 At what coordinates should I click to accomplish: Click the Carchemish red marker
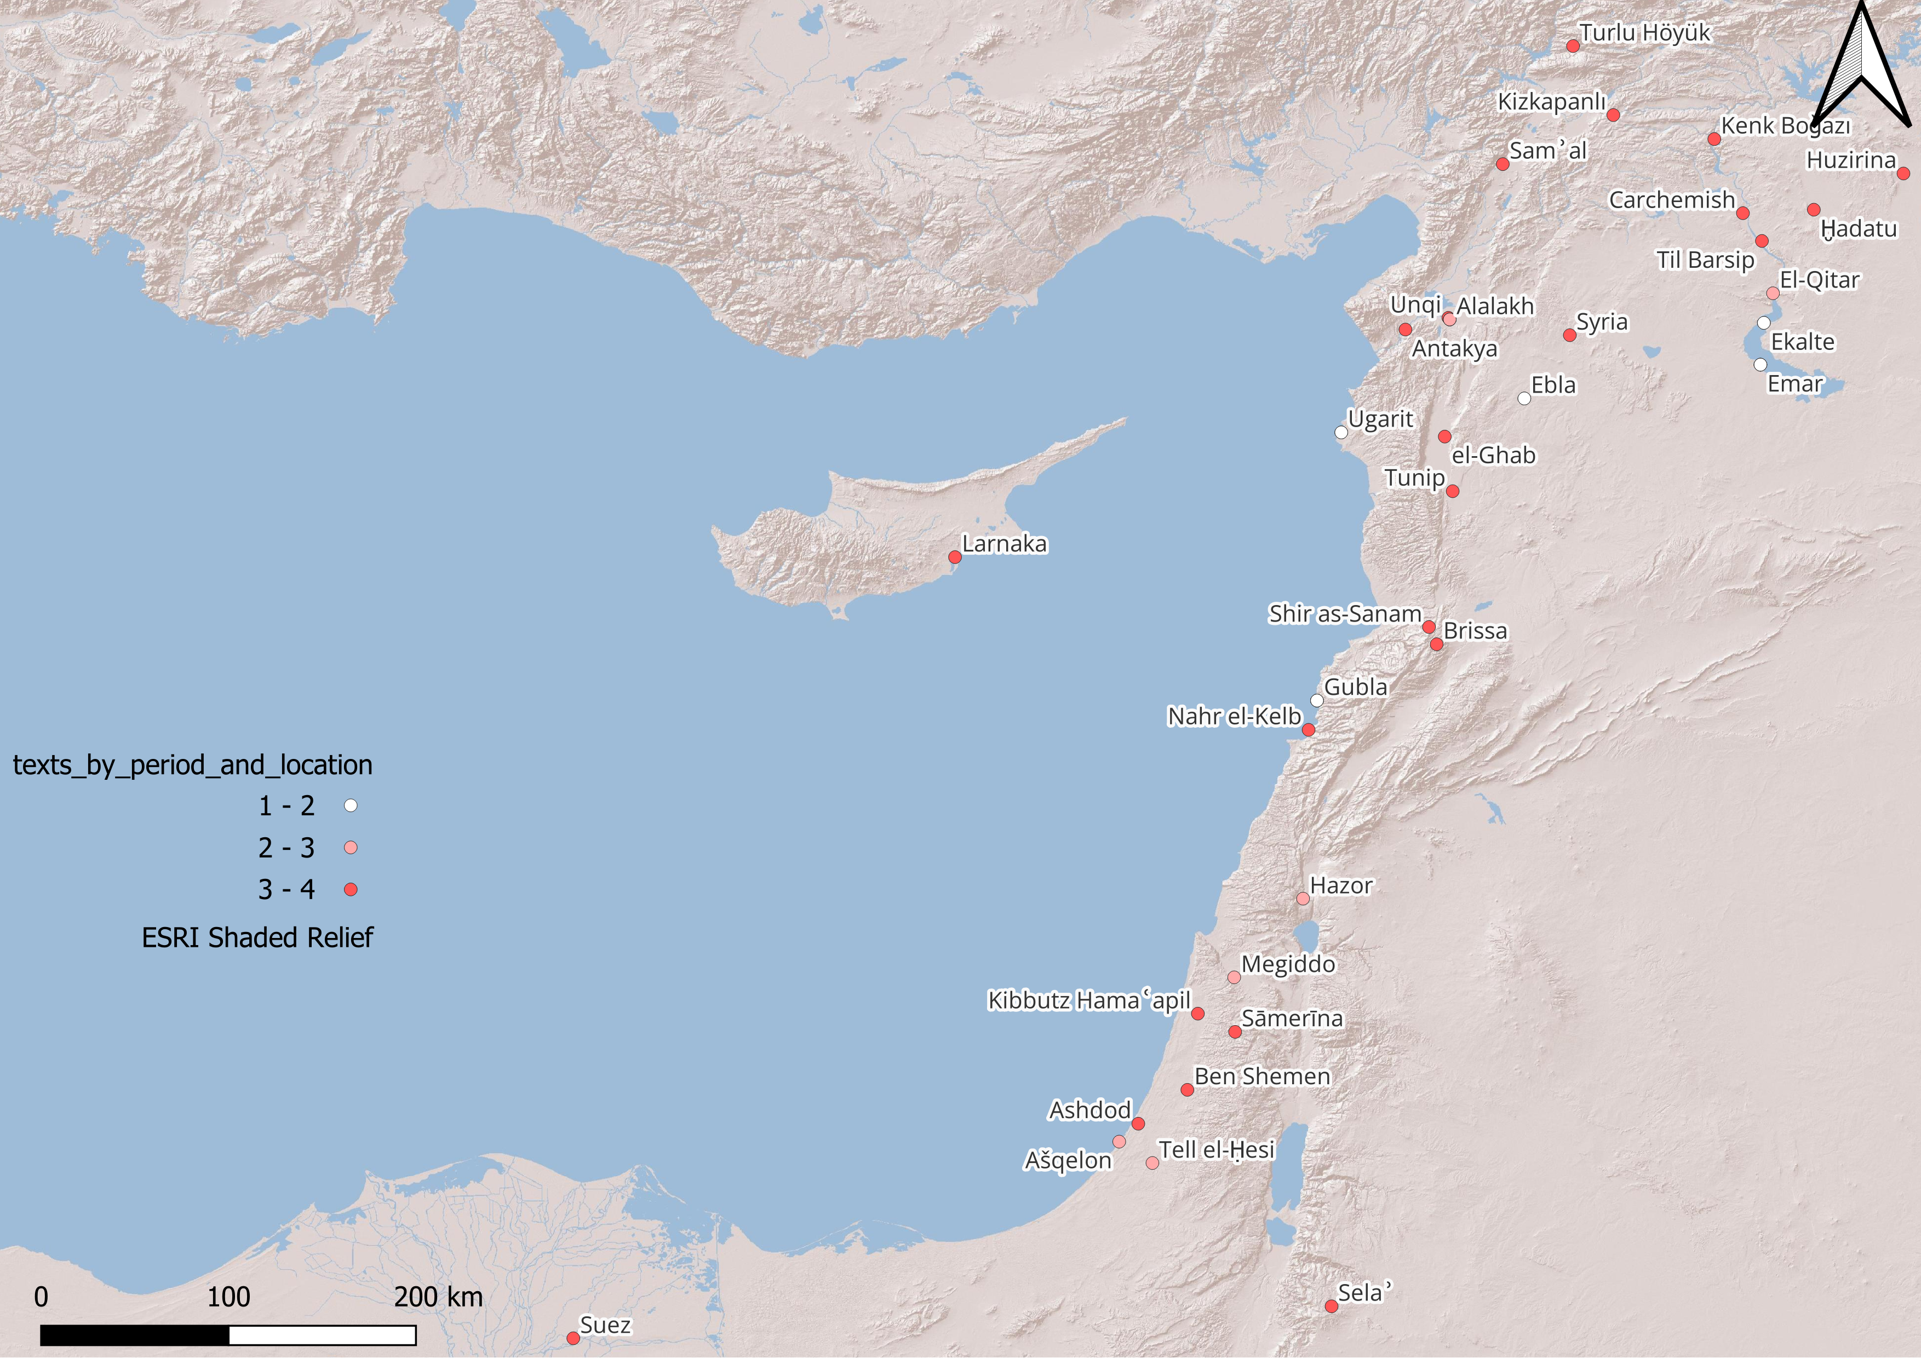click(1743, 213)
